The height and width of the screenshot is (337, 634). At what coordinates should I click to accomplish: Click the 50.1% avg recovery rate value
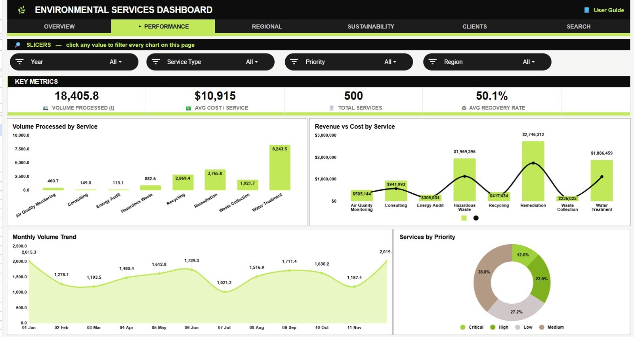point(492,96)
